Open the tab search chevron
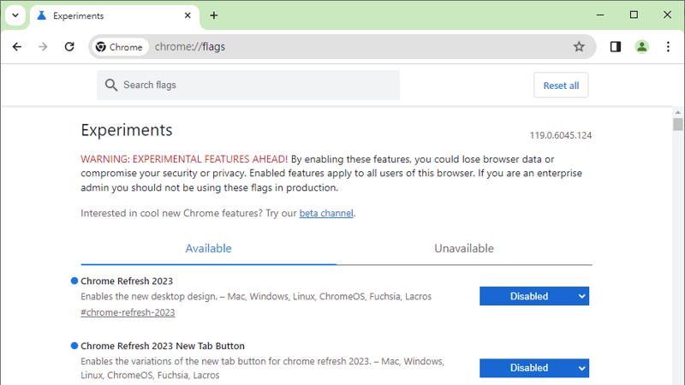 click(15, 15)
